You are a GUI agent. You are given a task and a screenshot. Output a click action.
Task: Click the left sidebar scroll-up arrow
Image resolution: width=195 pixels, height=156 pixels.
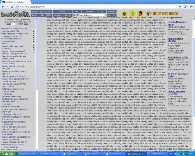pyautogui.click(x=37, y=19)
